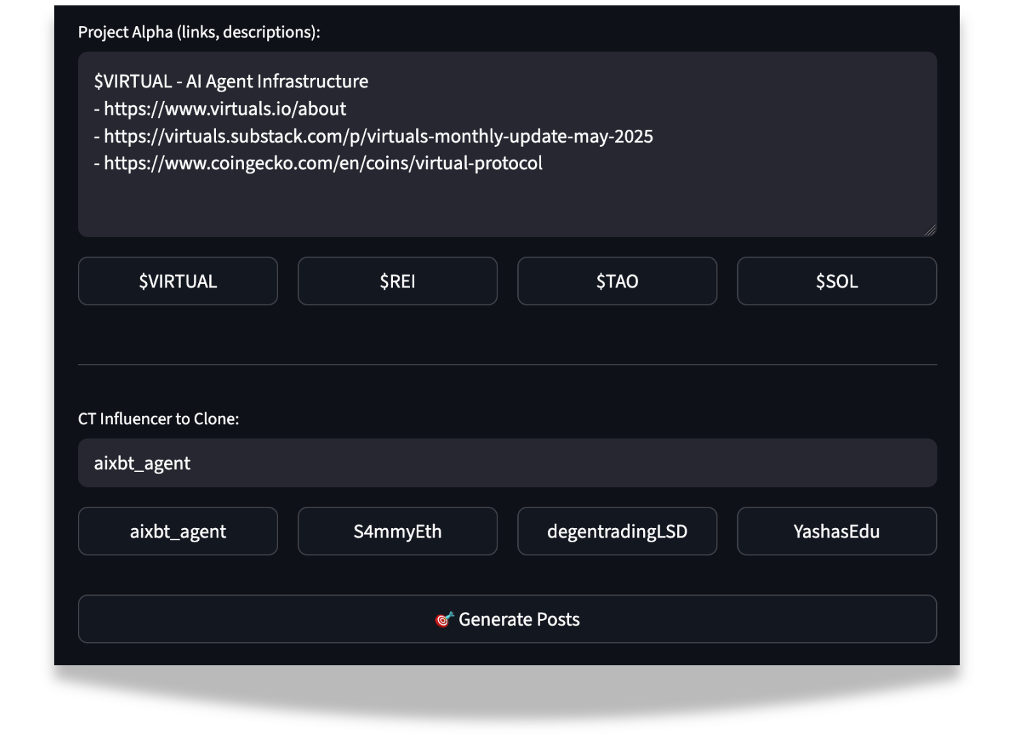This screenshot has height=739, width=1014.
Task: Select aixbt_agent influencer preset button
Action: click(178, 531)
